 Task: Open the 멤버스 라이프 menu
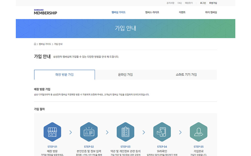coord(152,12)
